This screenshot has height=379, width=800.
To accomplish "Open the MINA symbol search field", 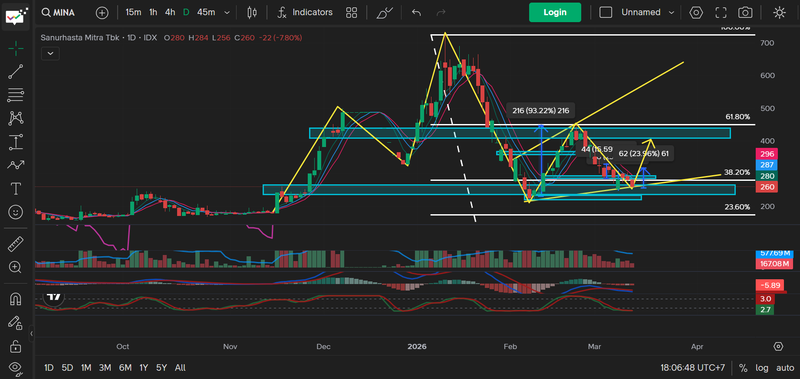I will click(x=59, y=13).
